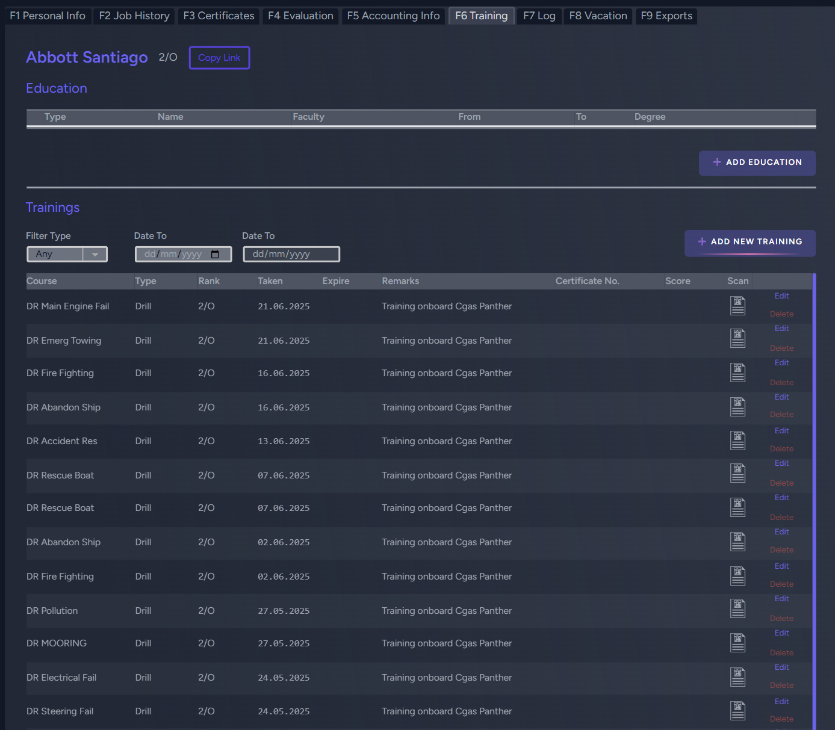Switch to F3 Certificates tab
Image resolution: width=835 pixels, height=730 pixels.
click(219, 16)
